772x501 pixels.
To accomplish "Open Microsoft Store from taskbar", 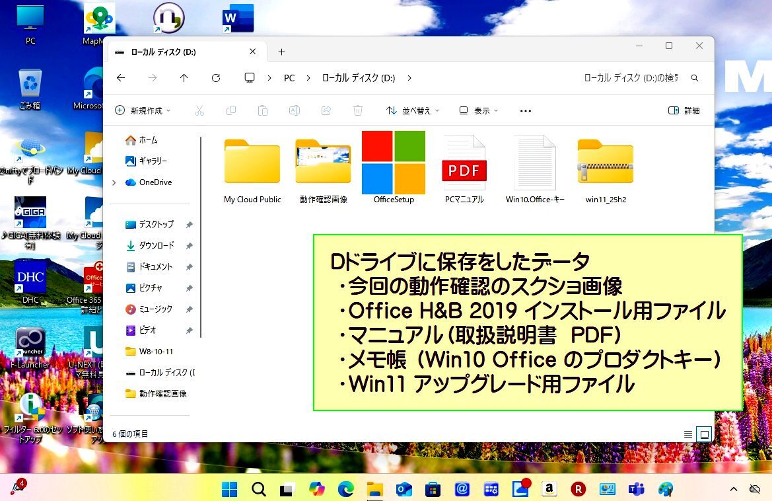I will point(433,489).
